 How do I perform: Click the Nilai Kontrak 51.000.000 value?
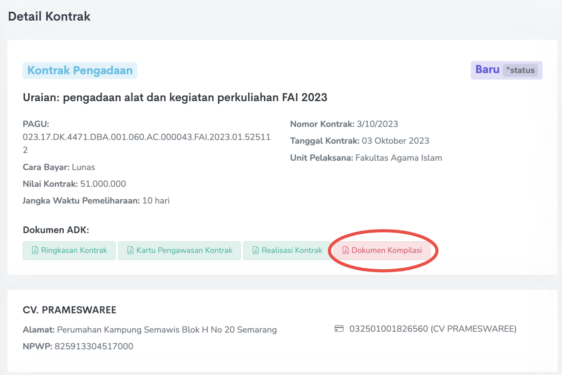click(x=103, y=184)
